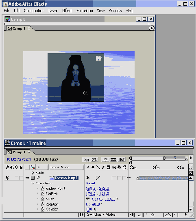
Task: Collapse the ocean.bmp layer properties triangle
Action: (27, 178)
